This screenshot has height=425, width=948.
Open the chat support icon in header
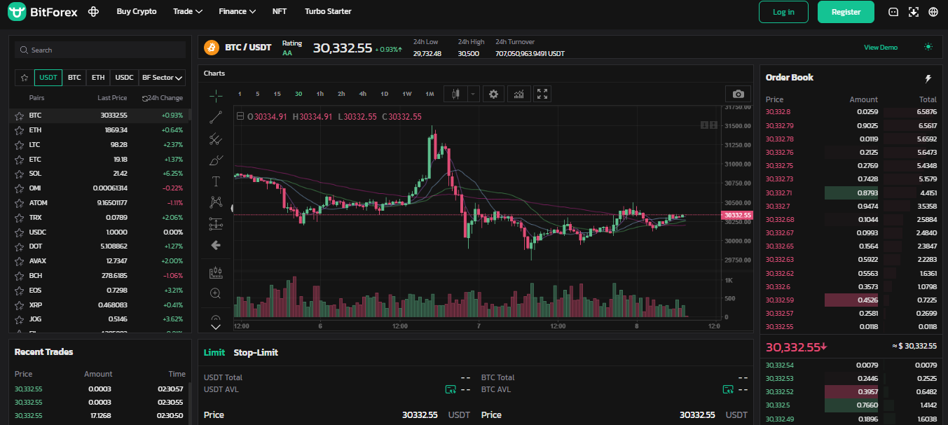coord(893,12)
